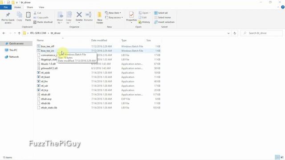The image size is (285, 160).
Task: Click Invert selection
Action: [x=164, y=22]
